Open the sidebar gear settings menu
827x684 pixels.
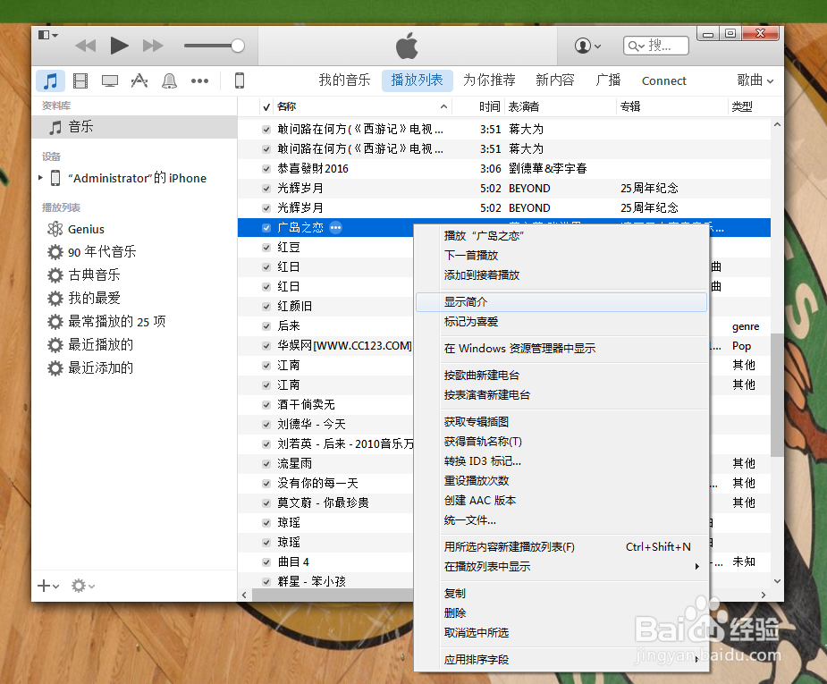[x=83, y=586]
